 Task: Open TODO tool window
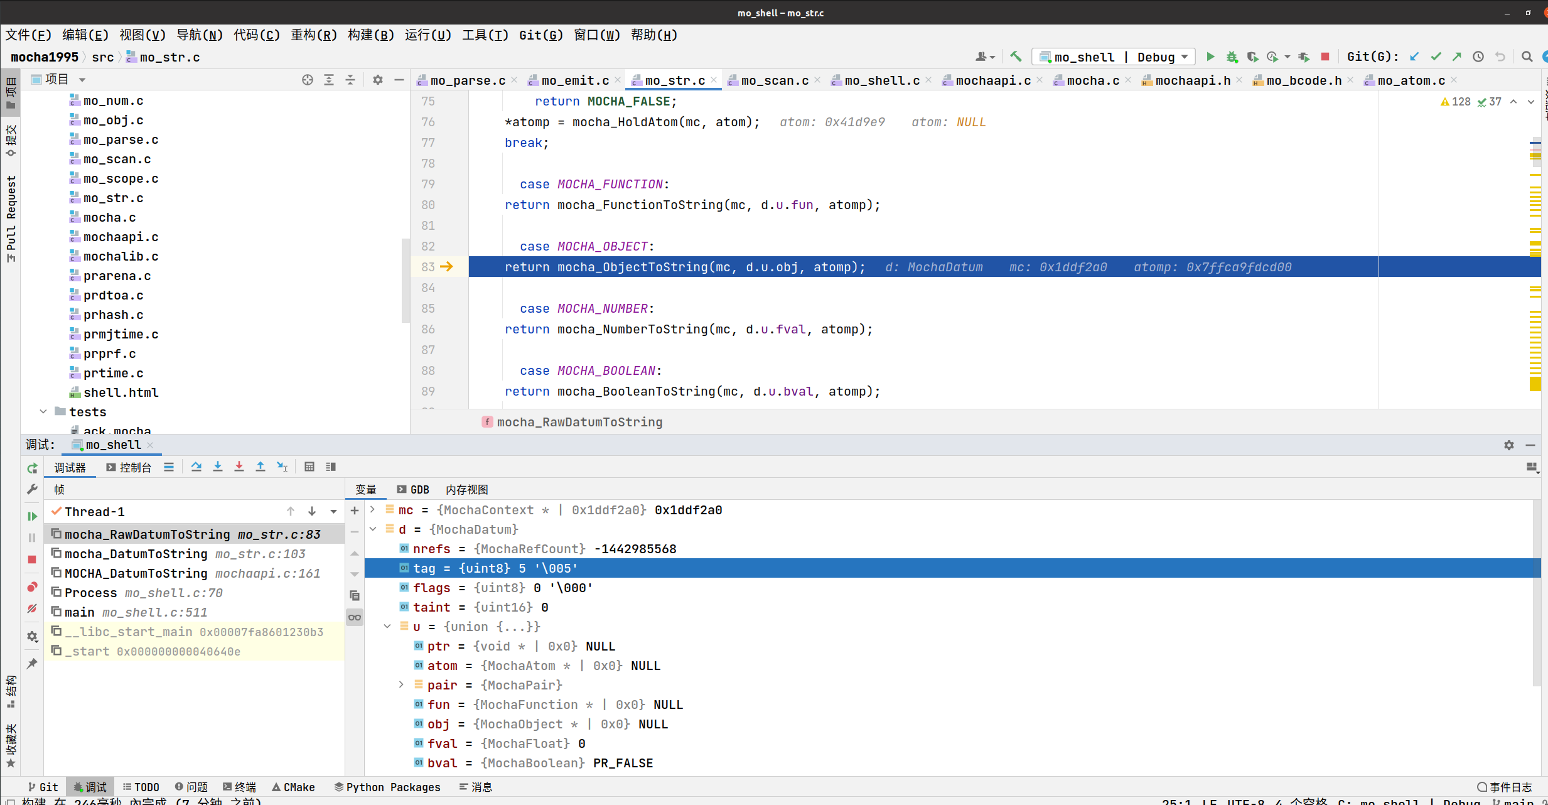coord(141,787)
